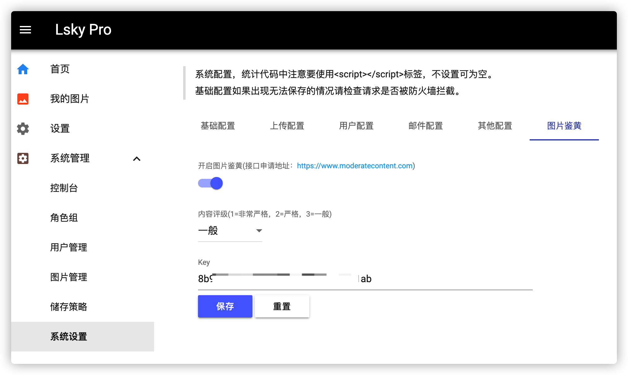
Task: Switch to the 基础配置 tab
Action: (x=217, y=126)
